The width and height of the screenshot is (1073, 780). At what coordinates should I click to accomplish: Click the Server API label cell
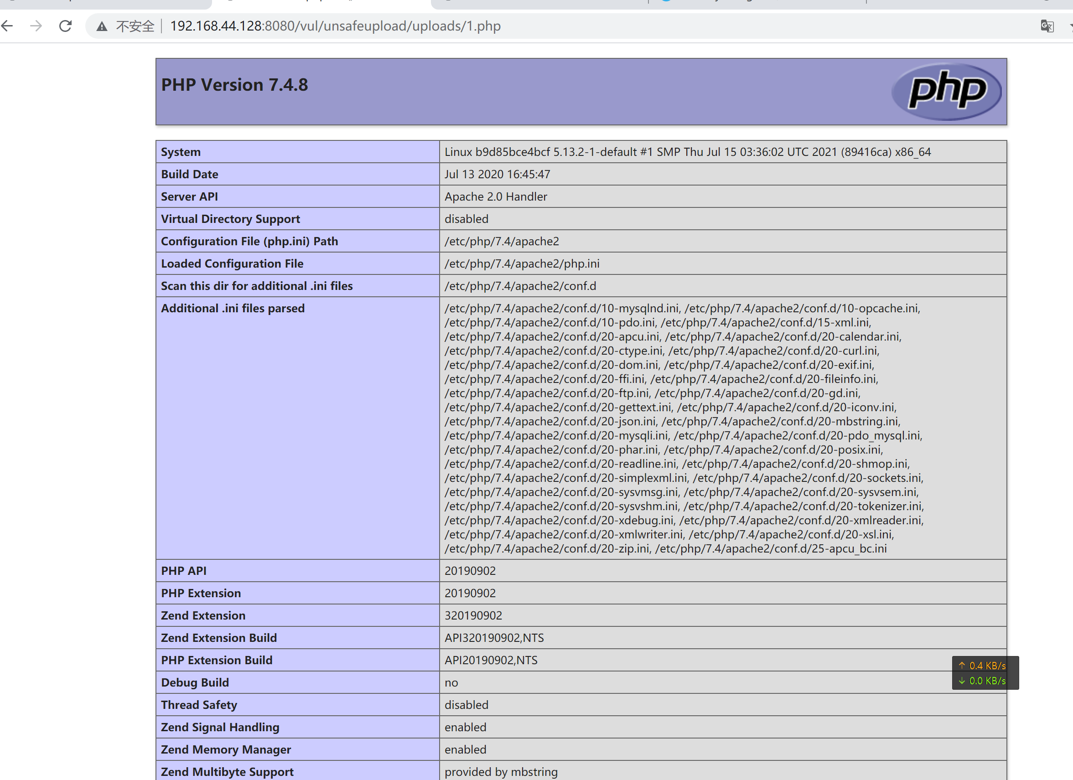(x=189, y=196)
